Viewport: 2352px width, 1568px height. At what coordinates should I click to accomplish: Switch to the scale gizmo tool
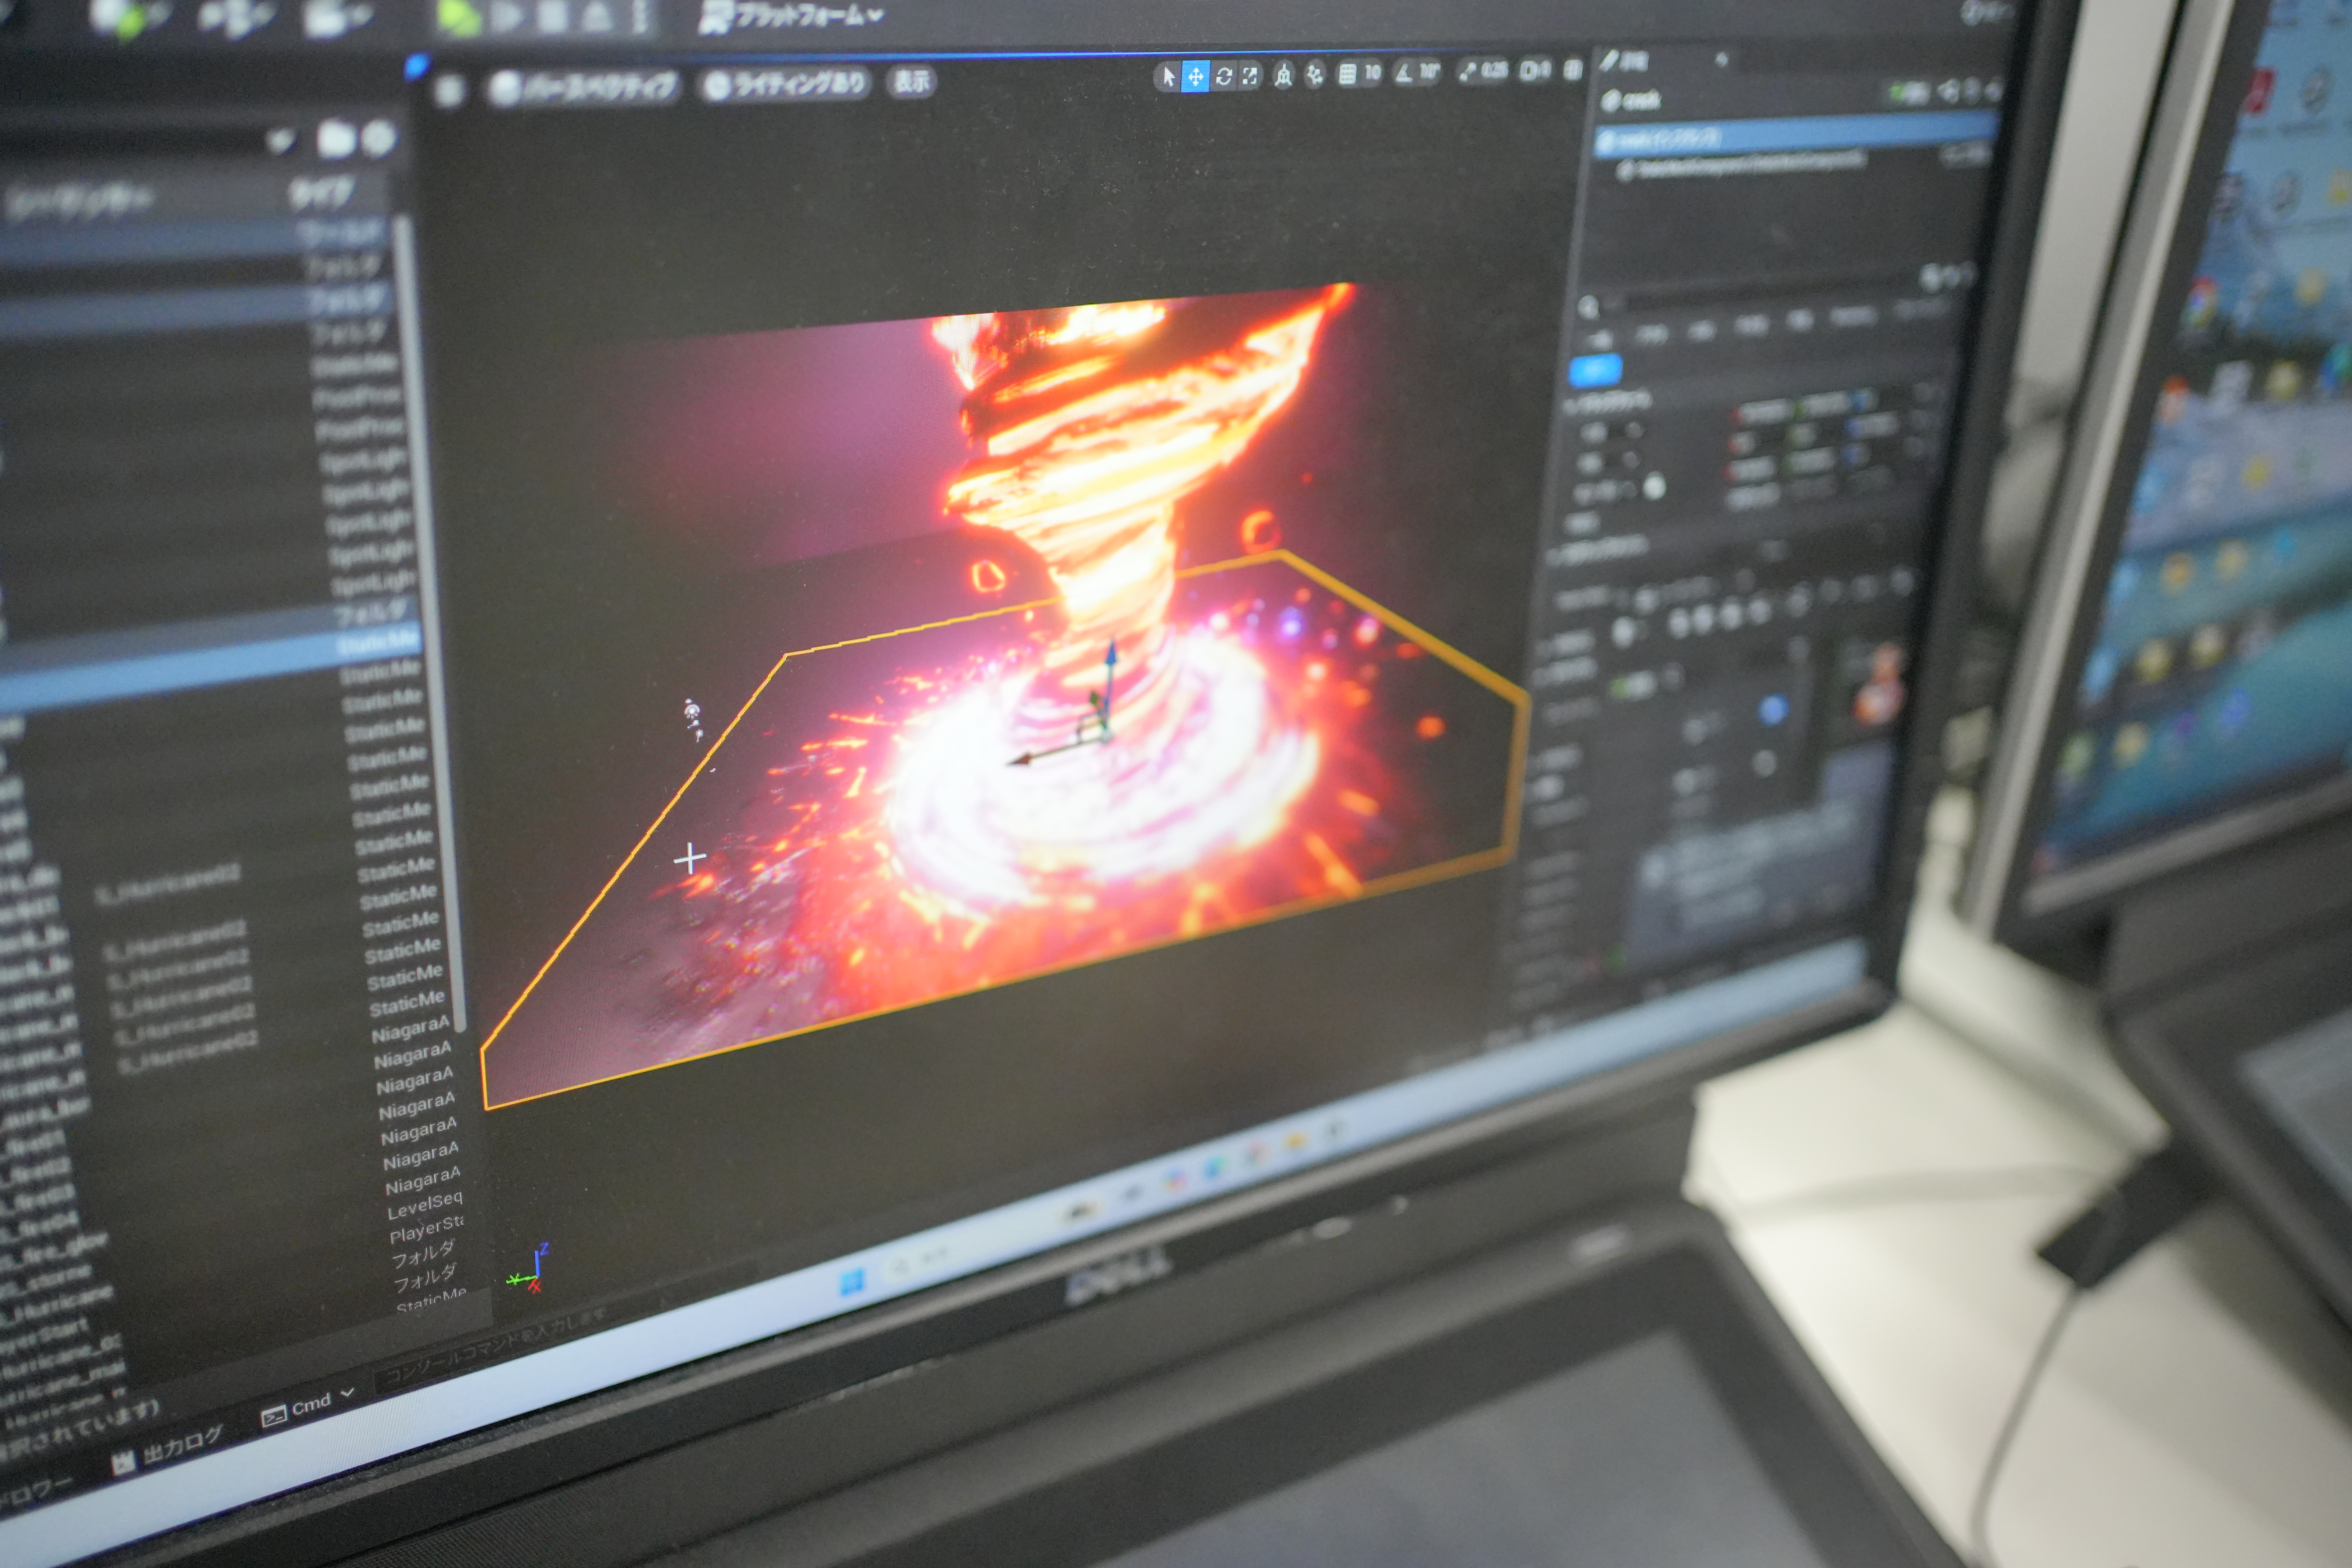tap(1250, 76)
